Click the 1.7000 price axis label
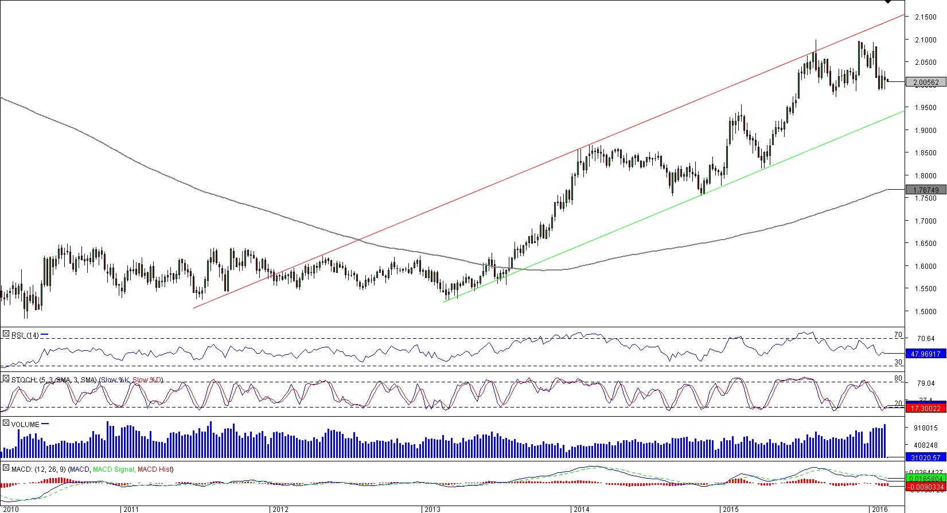 click(x=926, y=221)
